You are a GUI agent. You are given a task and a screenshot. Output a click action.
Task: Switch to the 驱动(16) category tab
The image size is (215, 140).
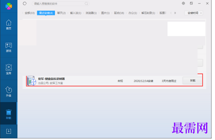click(119, 13)
